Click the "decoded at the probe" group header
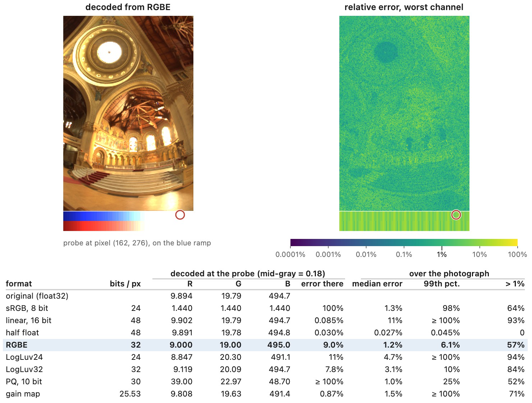 pyautogui.click(x=248, y=273)
